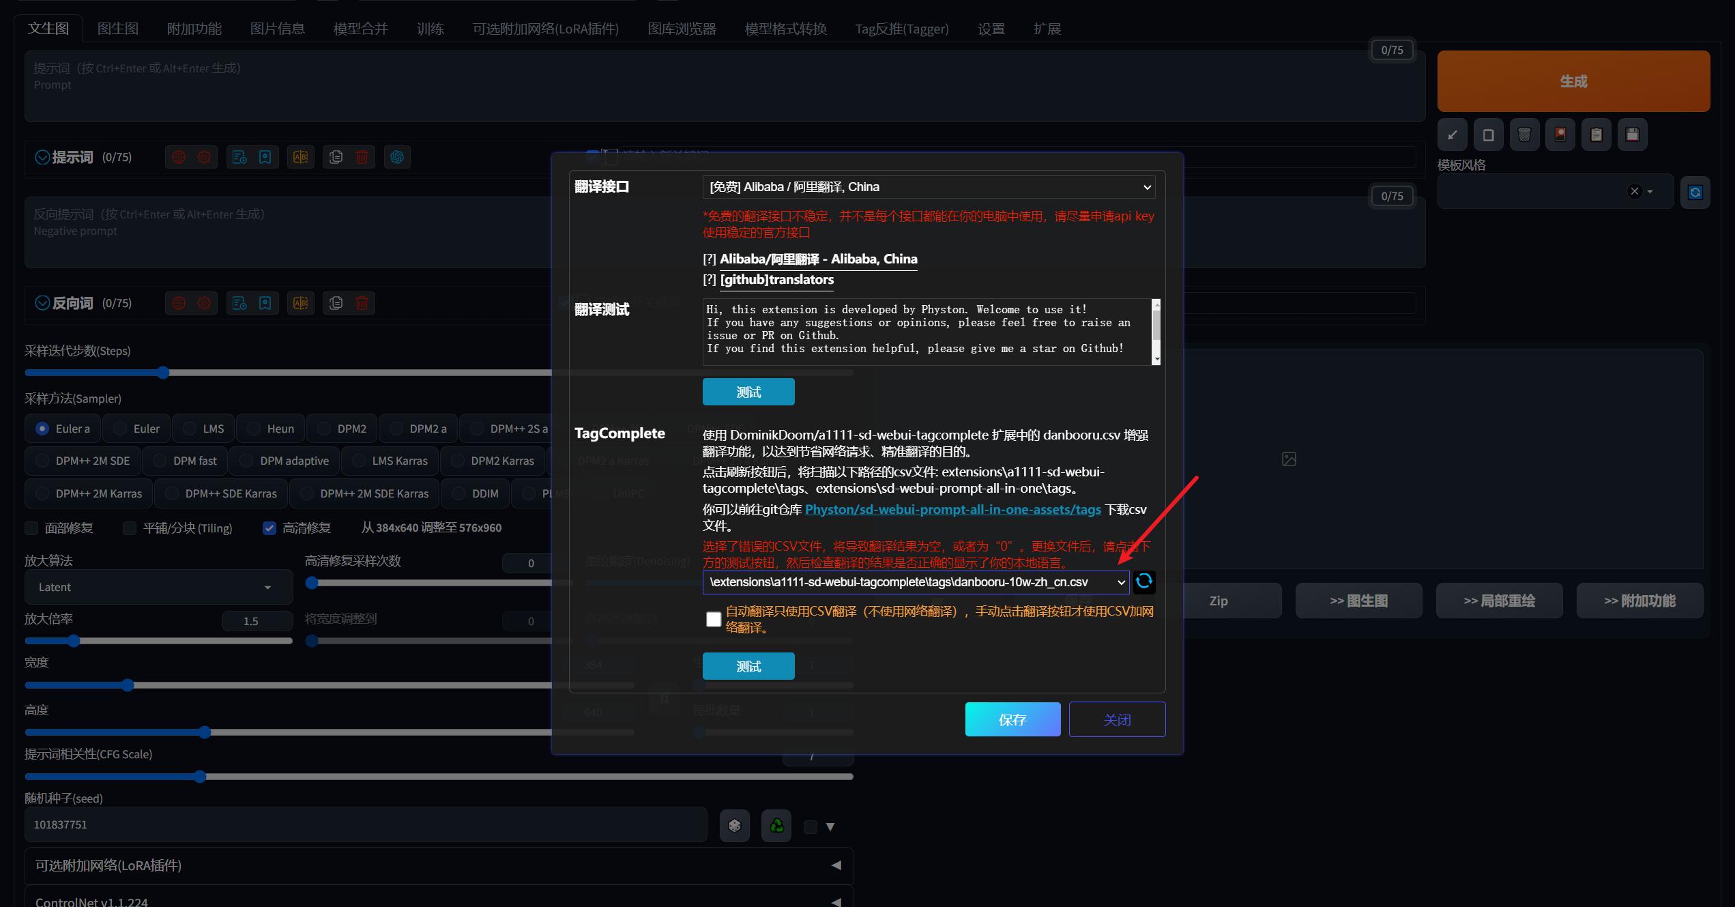Viewport: 1735px width, 907px height.
Task: Click the green recycle reuse seed icon
Action: 776,826
